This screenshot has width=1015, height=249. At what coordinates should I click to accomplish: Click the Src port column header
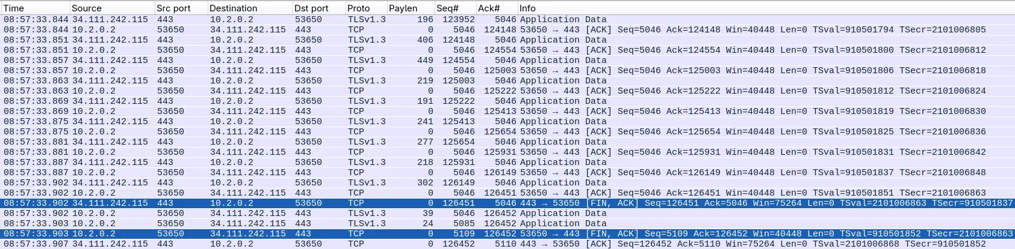coord(181,8)
